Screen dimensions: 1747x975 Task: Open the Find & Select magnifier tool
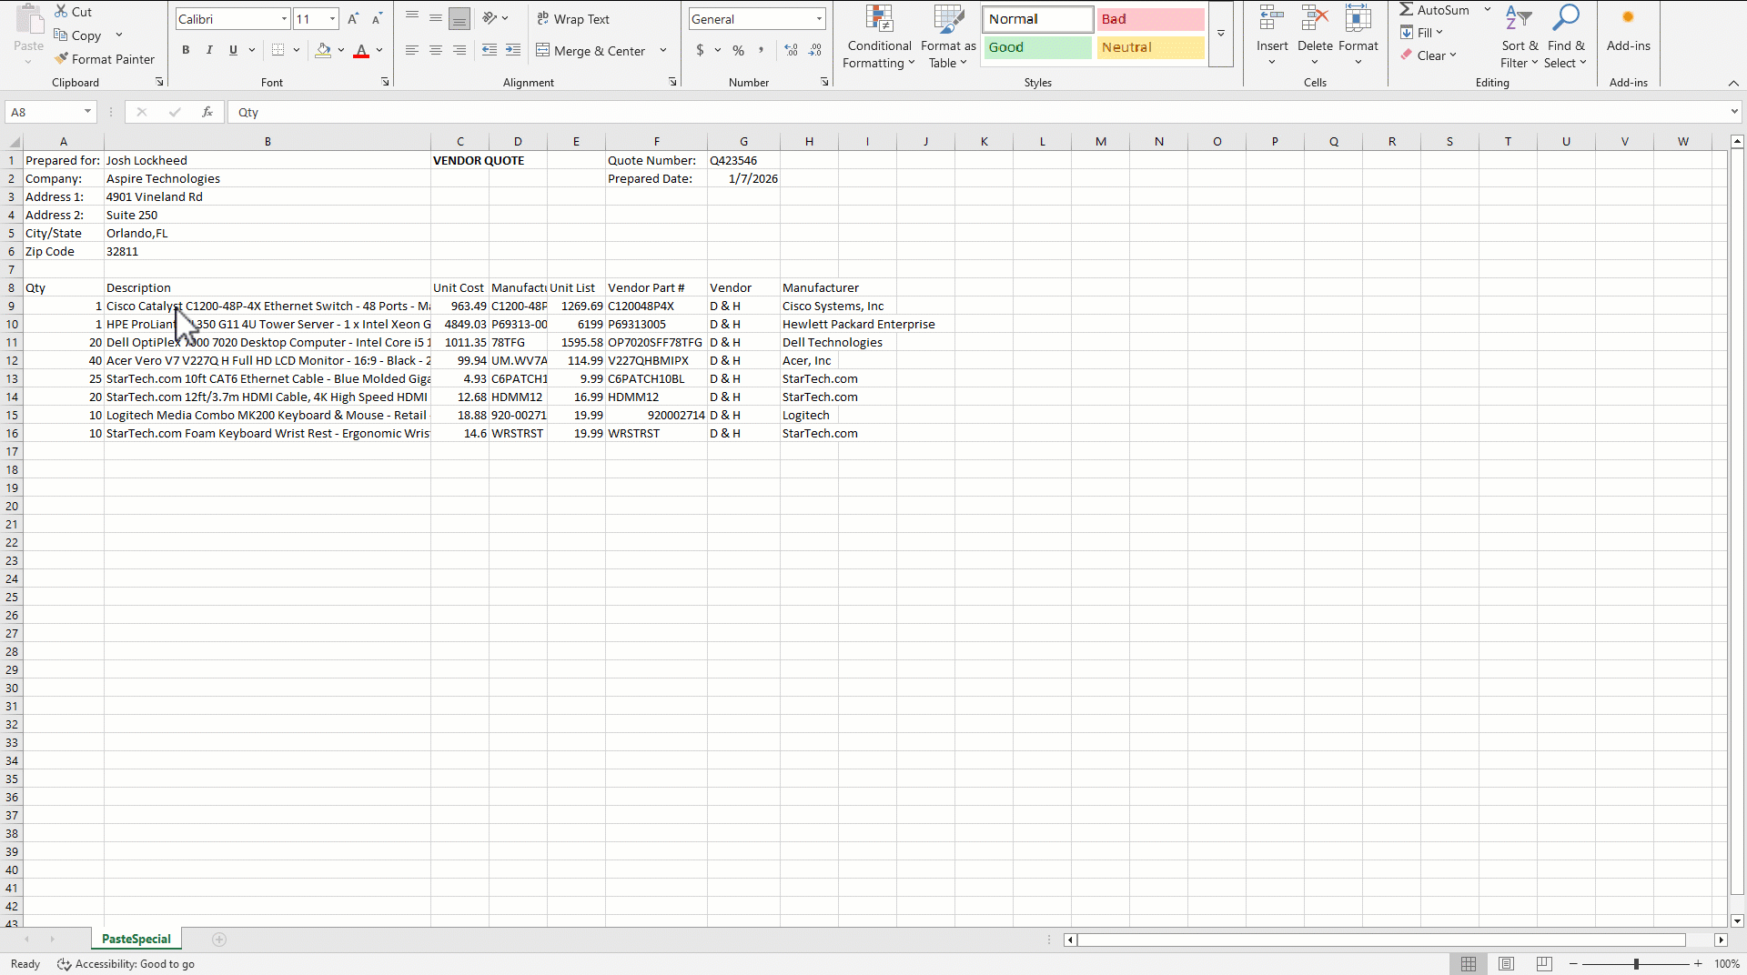coord(1565,20)
